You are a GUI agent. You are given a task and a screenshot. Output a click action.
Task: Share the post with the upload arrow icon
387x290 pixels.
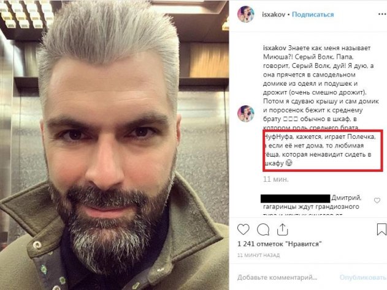point(282,229)
